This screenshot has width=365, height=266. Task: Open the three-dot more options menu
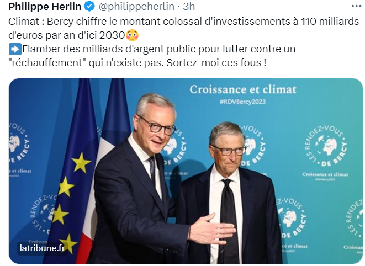[x=357, y=6]
